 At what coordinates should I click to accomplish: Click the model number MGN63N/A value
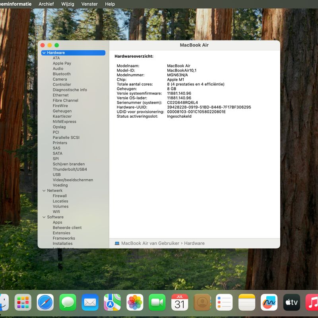point(177,75)
